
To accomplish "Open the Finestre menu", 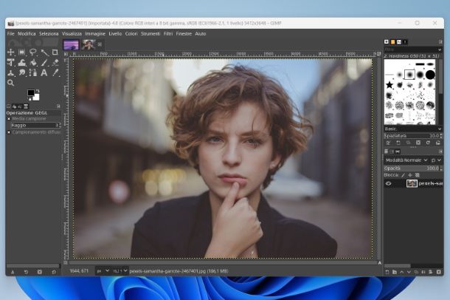I will click(x=184, y=34).
